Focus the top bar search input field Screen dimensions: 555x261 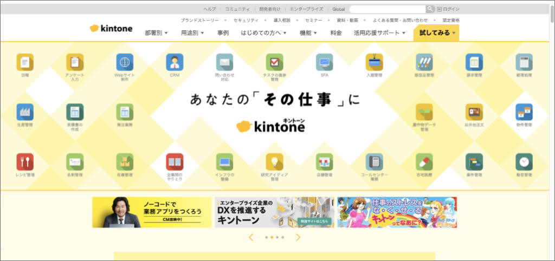pos(388,9)
